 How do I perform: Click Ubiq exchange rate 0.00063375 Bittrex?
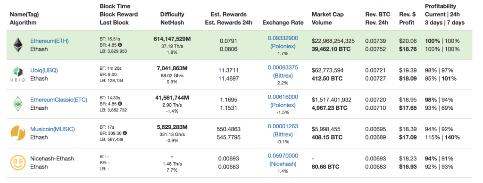pos(283,72)
